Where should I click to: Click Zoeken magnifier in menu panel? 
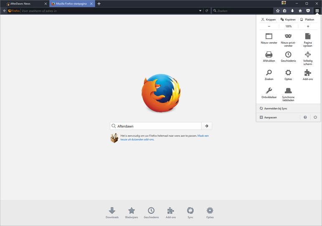point(269,75)
